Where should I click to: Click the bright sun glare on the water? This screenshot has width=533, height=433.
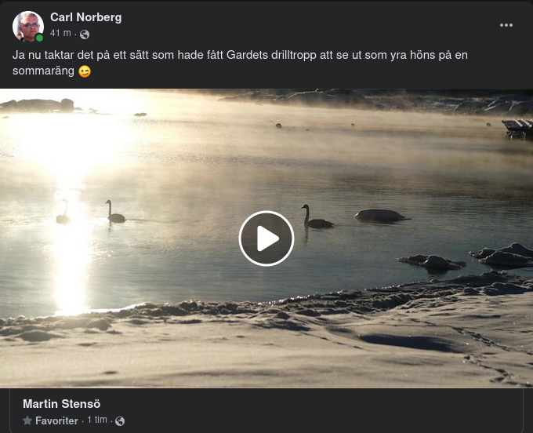tap(71, 141)
